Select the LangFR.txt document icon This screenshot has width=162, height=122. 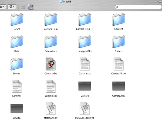click(x=51, y=86)
